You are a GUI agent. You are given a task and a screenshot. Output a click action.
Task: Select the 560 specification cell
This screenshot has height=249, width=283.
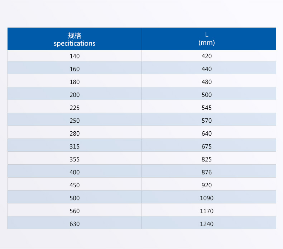(75, 211)
